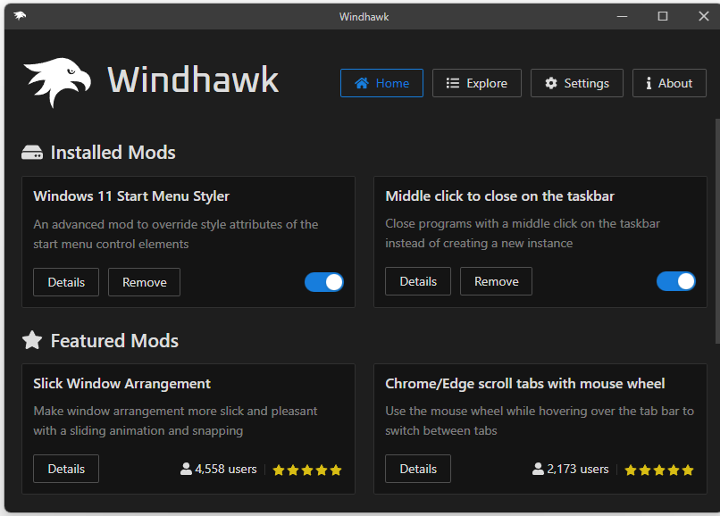Click the title 'Slick Window Arrangement'
This screenshot has width=720, height=516.
pyautogui.click(x=121, y=383)
